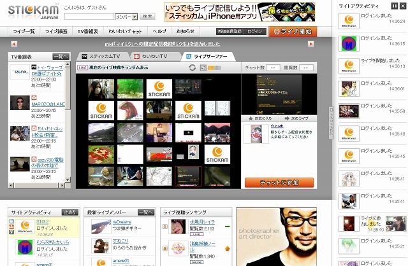The width and height of the screenshot is (408, 266).
Task: Click the rank 1 badge in viewing ranking
Action: [164, 227]
